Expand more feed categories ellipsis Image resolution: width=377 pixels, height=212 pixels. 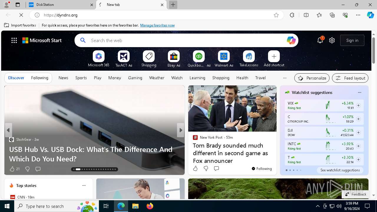coord(285,78)
